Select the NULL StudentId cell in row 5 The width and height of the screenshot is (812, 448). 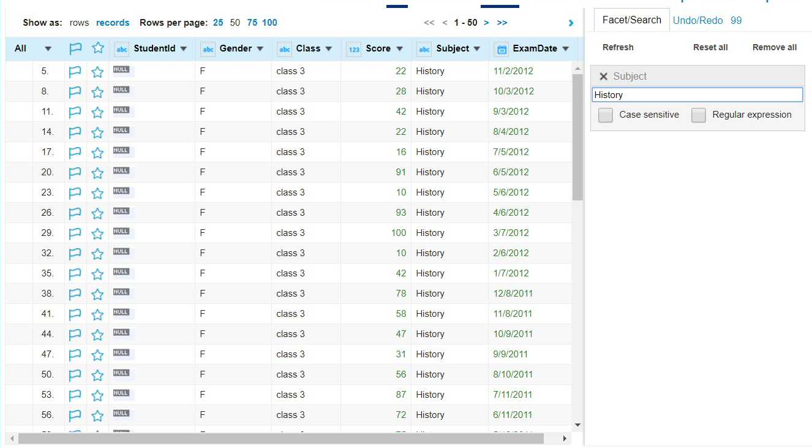pos(152,71)
